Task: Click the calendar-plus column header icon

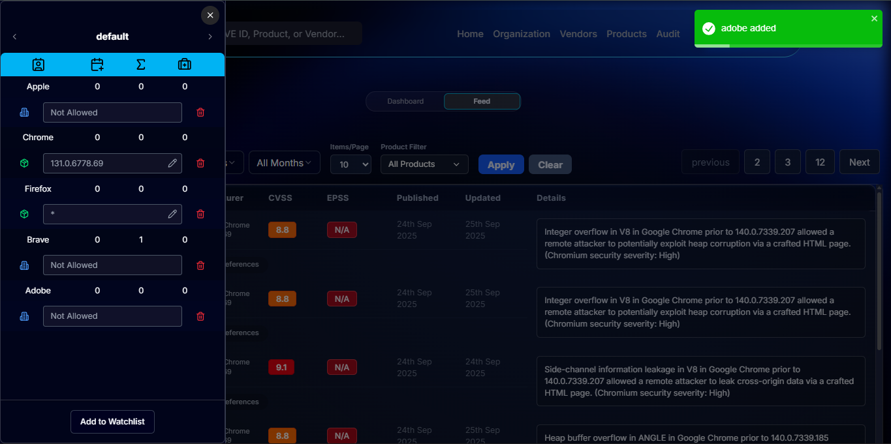Action: tap(97, 65)
